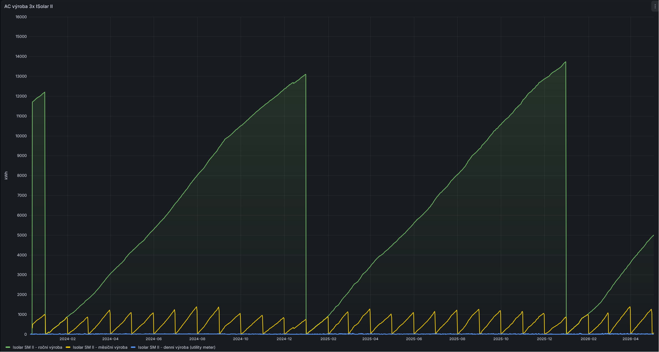Open the panel three-dot menu icon

tap(655, 6)
